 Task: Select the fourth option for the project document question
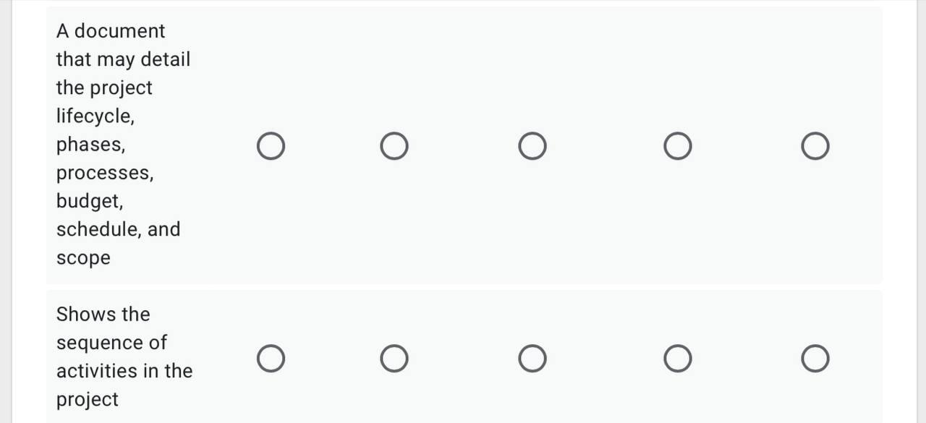coord(677,145)
